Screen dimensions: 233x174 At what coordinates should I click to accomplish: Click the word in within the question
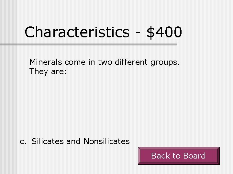coord(91,62)
